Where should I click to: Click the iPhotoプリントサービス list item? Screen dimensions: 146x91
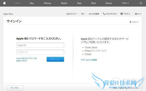pyautogui.click(x=95, y=51)
